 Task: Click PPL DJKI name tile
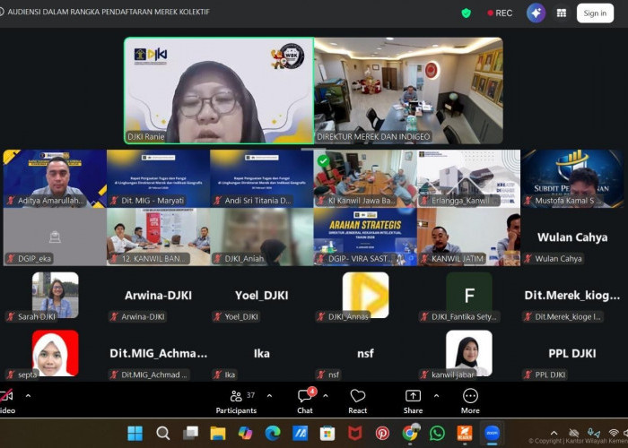(572, 353)
